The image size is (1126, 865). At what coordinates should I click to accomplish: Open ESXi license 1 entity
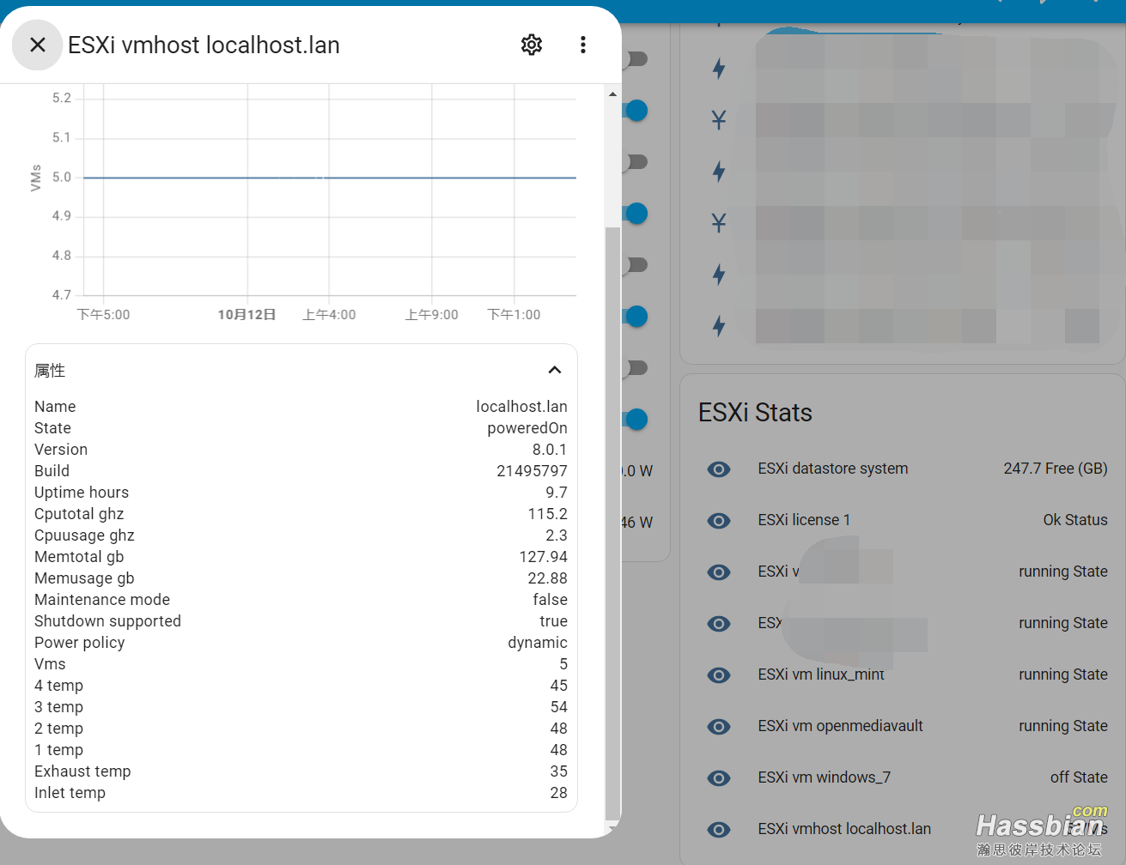tap(804, 520)
